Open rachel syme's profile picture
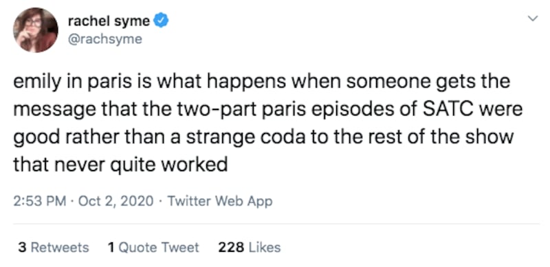This screenshot has width=550, height=267. [36, 30]
